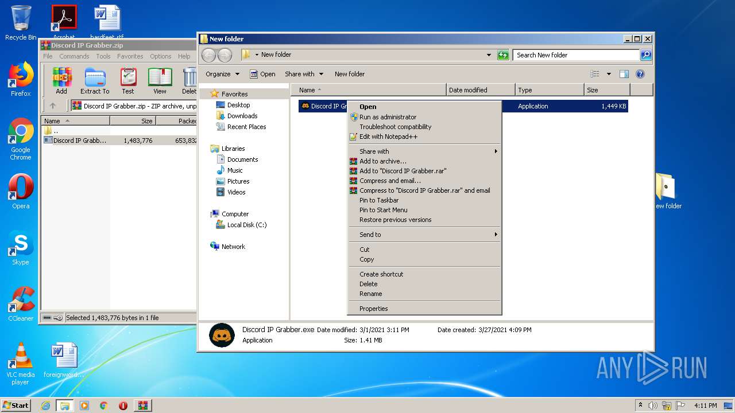Click WinRAR Add toolbar icon
Image resolution: width=735 pixels, height=413 pixels.
(61, 81)
